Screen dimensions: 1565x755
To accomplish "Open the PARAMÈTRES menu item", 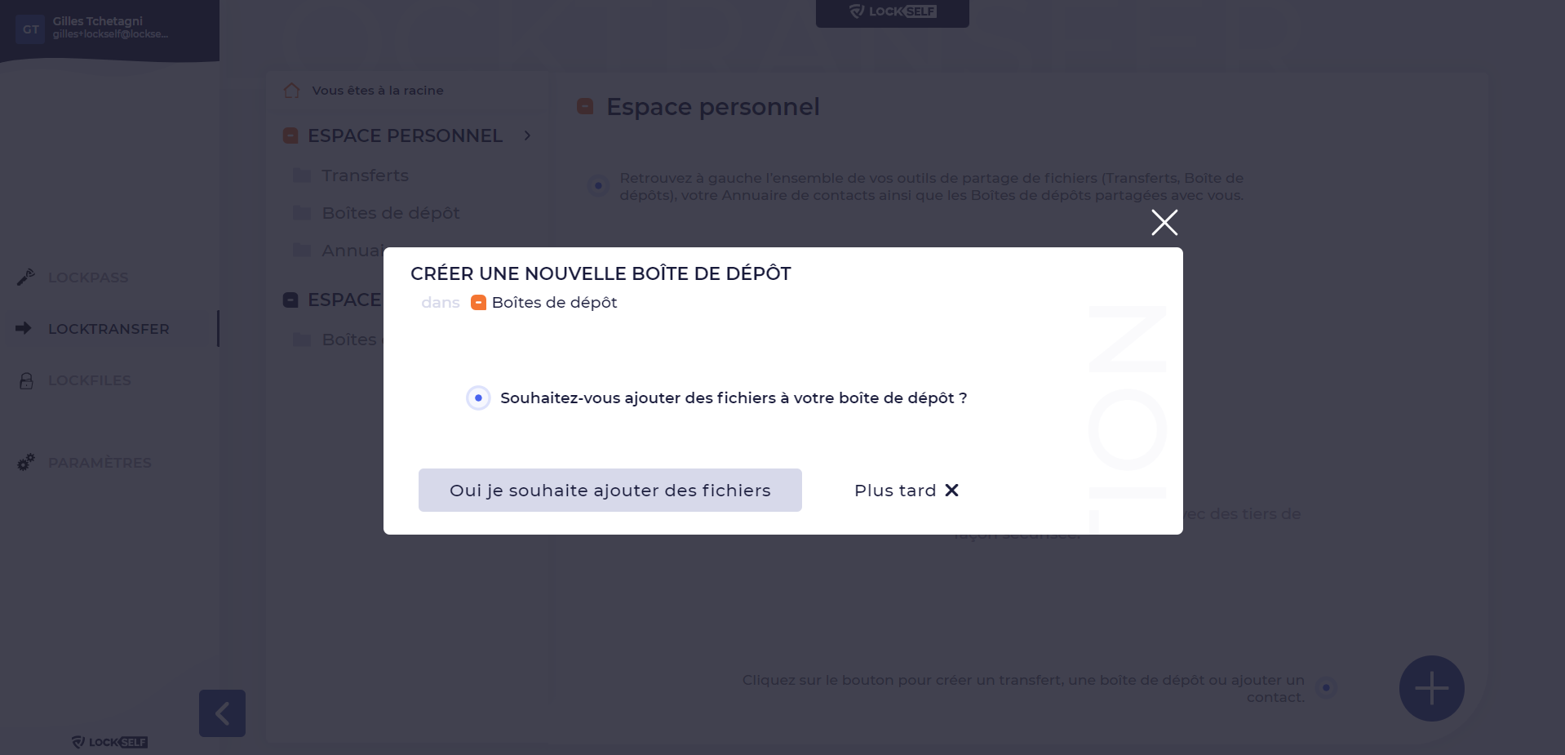I will point(100,463).
